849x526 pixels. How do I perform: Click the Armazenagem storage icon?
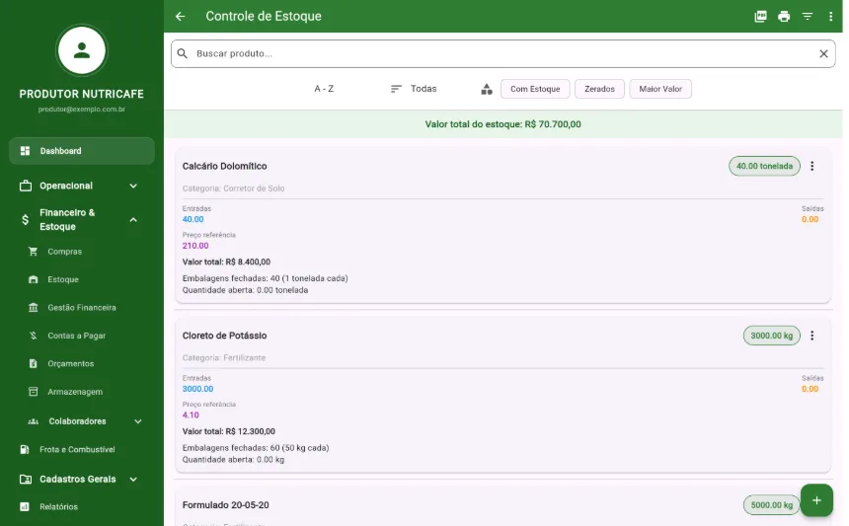click(x=33, y=392)
